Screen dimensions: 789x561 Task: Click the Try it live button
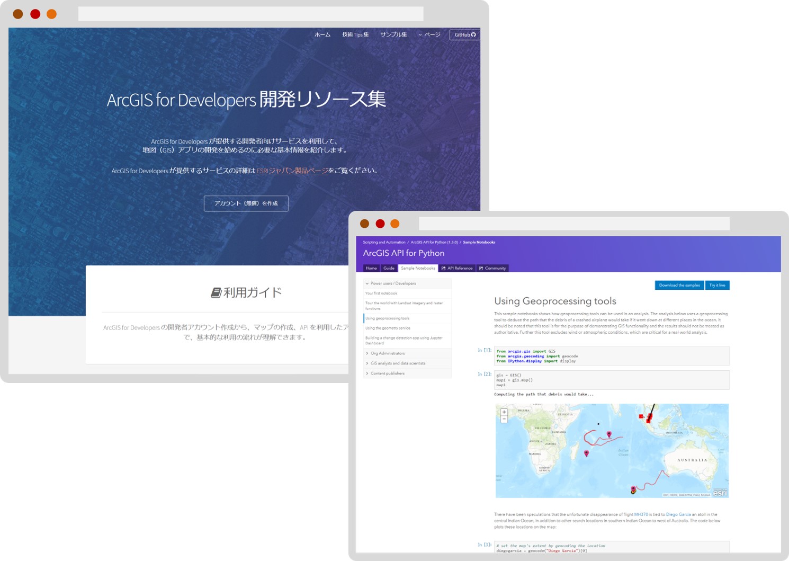click(718, 285)
